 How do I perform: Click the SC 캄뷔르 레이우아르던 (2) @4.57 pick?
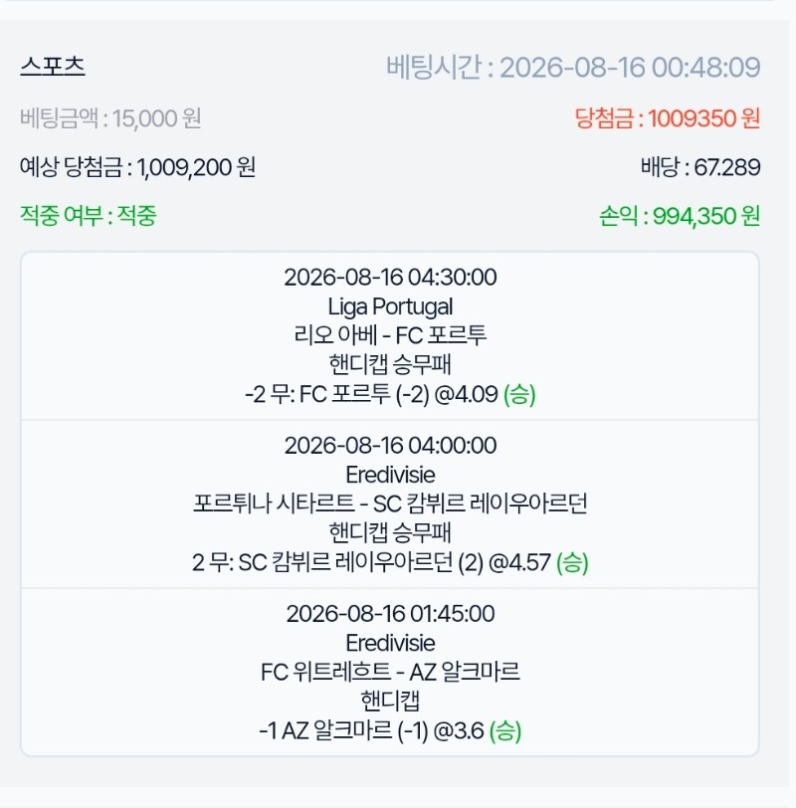point(390,562)
